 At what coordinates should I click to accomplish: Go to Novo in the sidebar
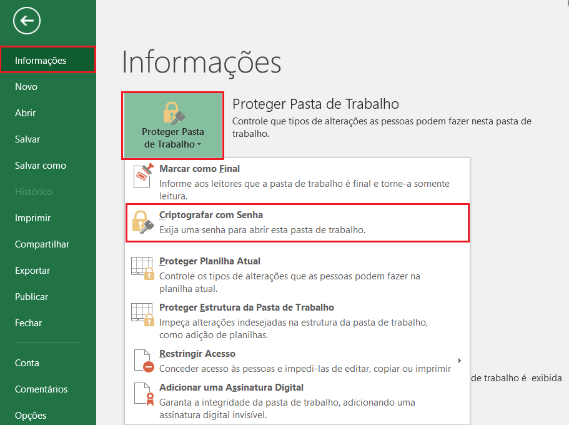[26, 87]
